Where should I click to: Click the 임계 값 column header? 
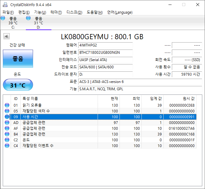coord(153,98)
